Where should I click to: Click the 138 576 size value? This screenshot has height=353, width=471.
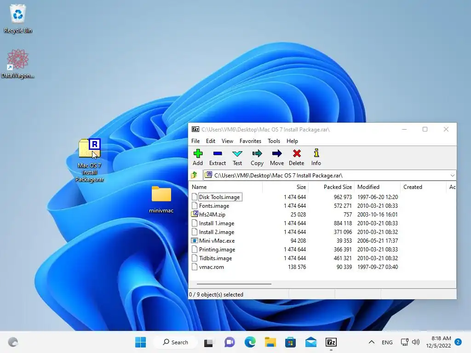pos(297,267)
